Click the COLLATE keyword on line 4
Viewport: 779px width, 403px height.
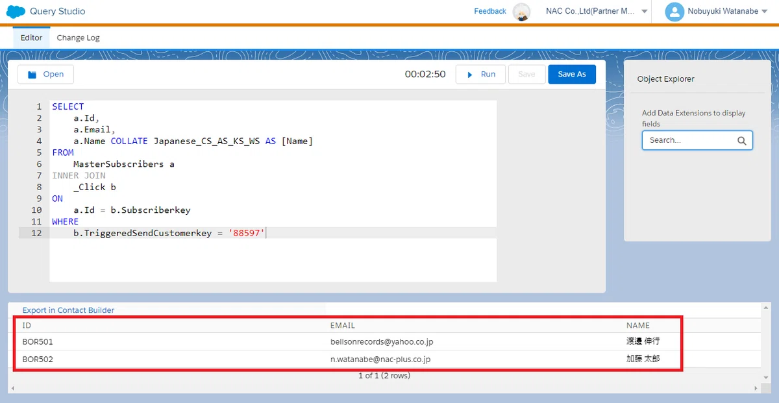click(129, 141)
